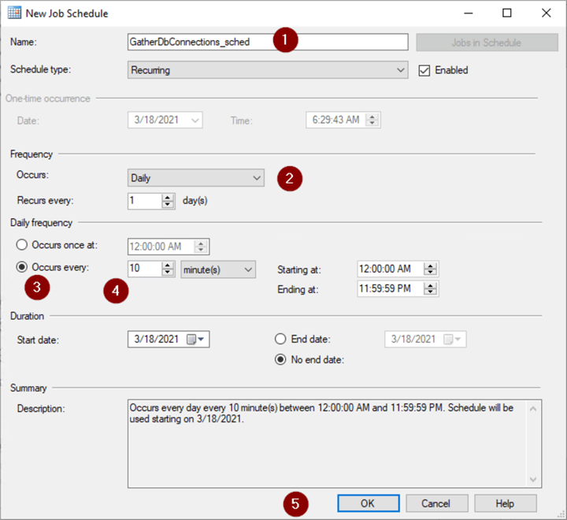This screenshot has width=567, height=520.
Task: Open Help for job schedule
Action: pyautogui.click(x=505, y=503)
